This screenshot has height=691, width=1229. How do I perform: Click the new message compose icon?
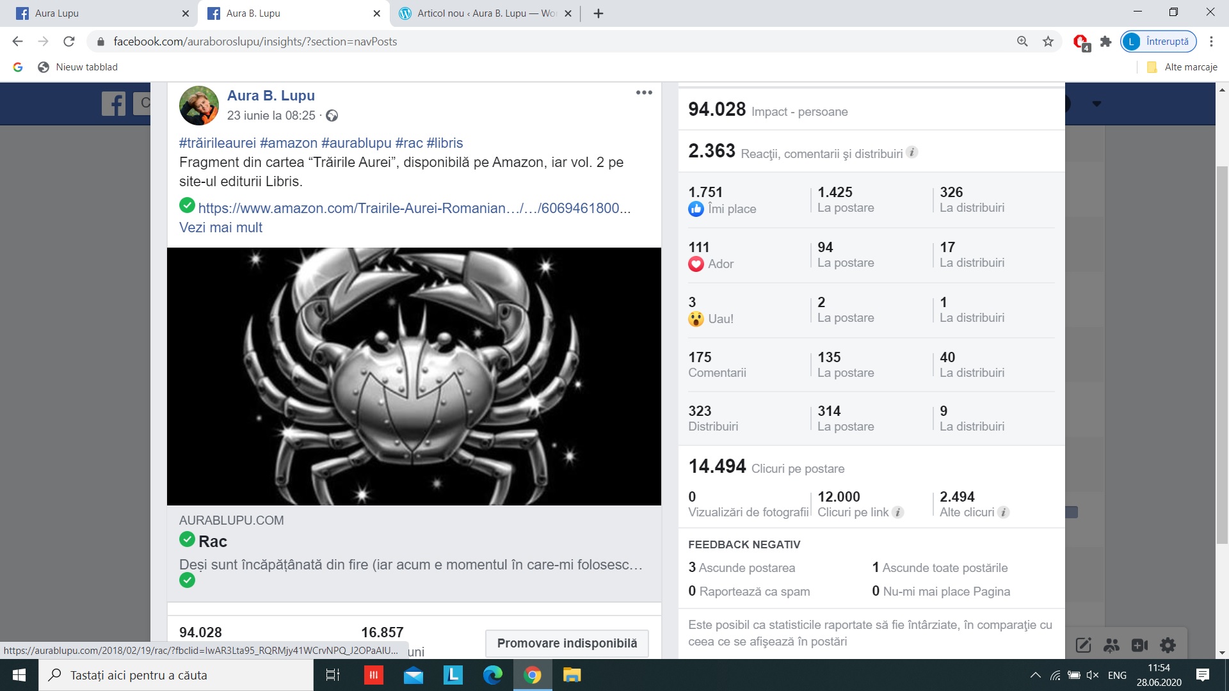[x=1083, y=645]
